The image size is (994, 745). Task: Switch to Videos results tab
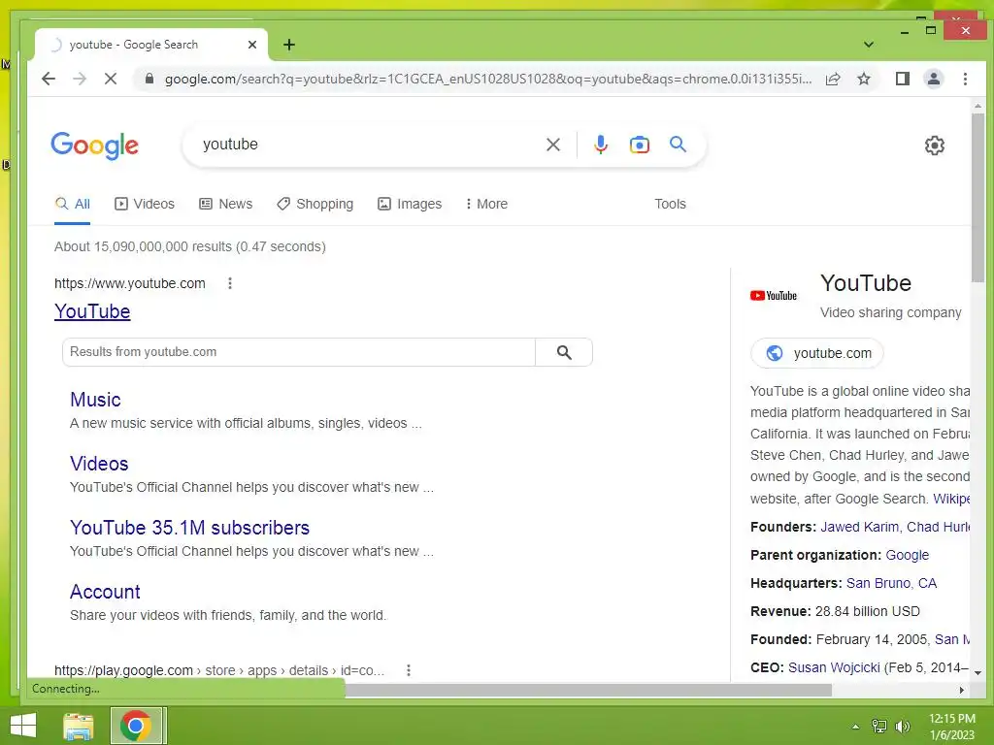[145, 204]
